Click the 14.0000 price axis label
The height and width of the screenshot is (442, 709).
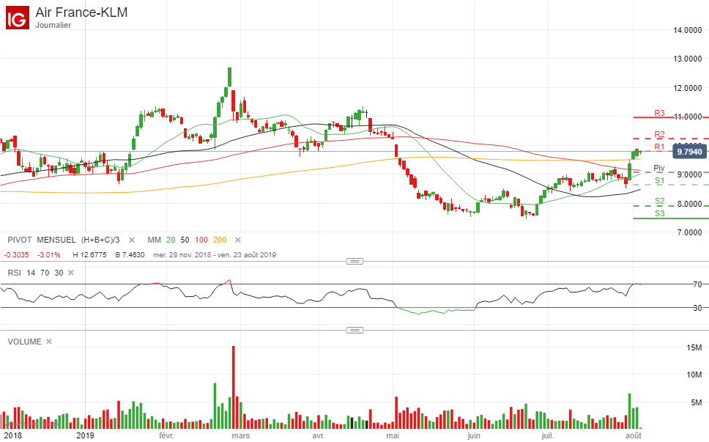(687, 30)
